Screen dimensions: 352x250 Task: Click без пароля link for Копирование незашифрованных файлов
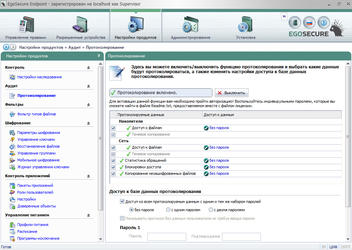coord(219,174)
